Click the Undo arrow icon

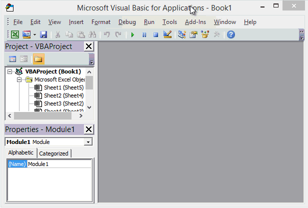(x=106, y=35)
